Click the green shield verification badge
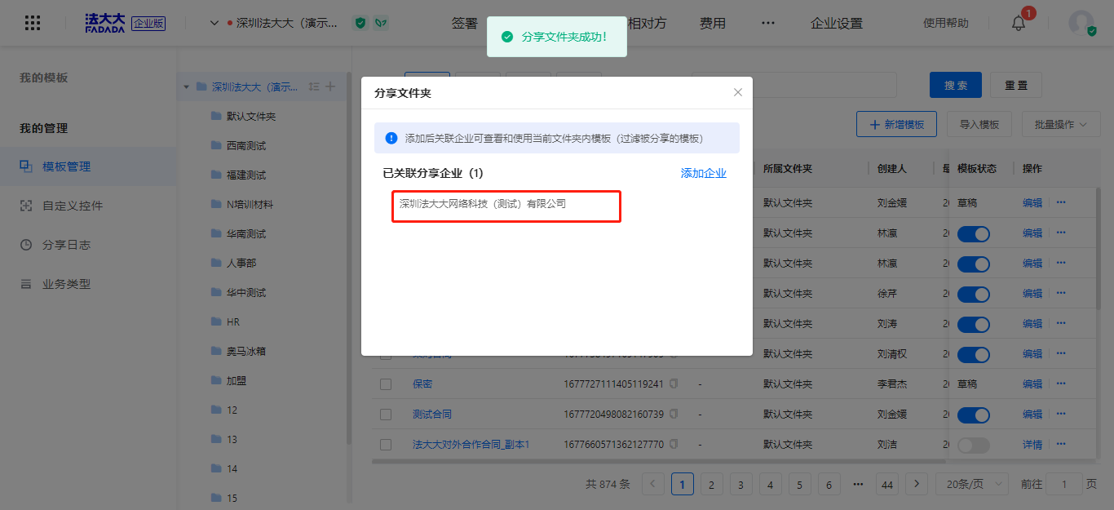The image size is (1114, 510). pyautogui.click(x=360, y=23)
